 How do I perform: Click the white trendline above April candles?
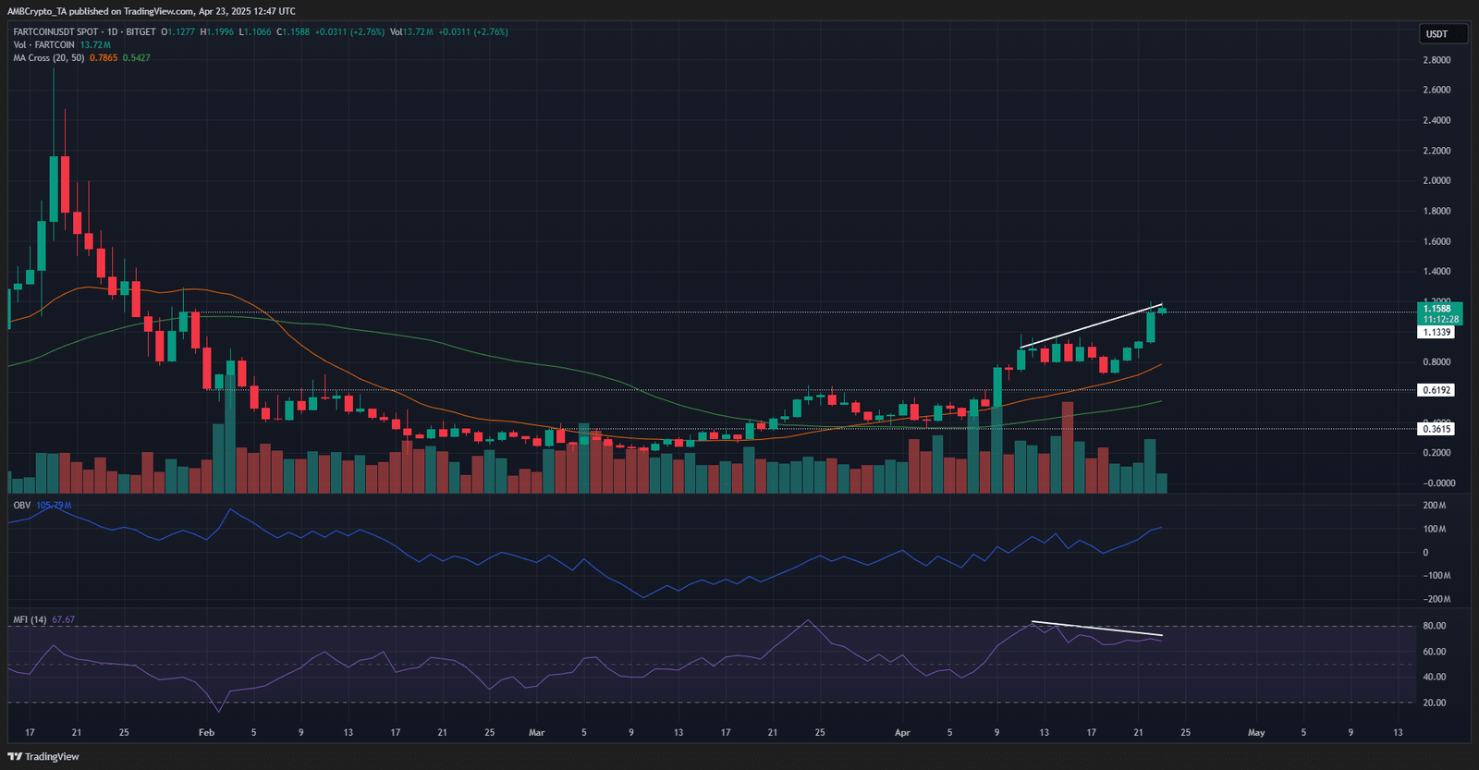[x=1091, y=325]
